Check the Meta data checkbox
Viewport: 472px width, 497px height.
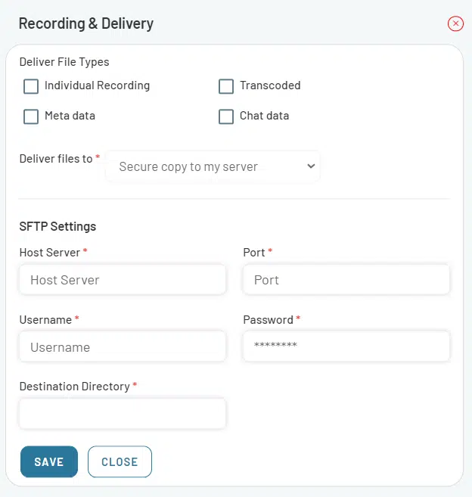coord(31,116)
